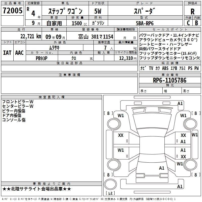Viewport: 202px width, 202px height.
Task: Click the car name ステップワゴン
Action: [x=65, y=11]
